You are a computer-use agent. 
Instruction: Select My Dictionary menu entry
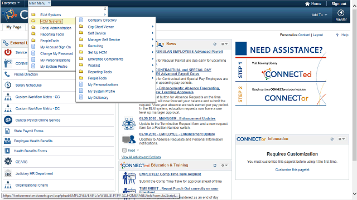point(98,98)
